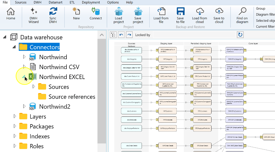This screenshot has width=275, height=152.
Task: Select the dbo.Employees source node
Action: coord(131,120)
